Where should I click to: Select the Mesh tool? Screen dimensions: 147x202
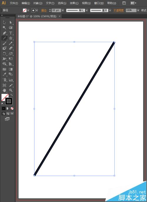[4, 69]
